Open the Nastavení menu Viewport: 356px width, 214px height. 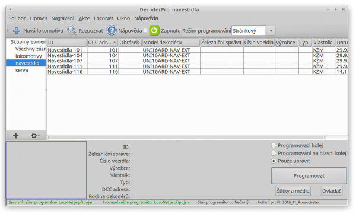point(63,18)
